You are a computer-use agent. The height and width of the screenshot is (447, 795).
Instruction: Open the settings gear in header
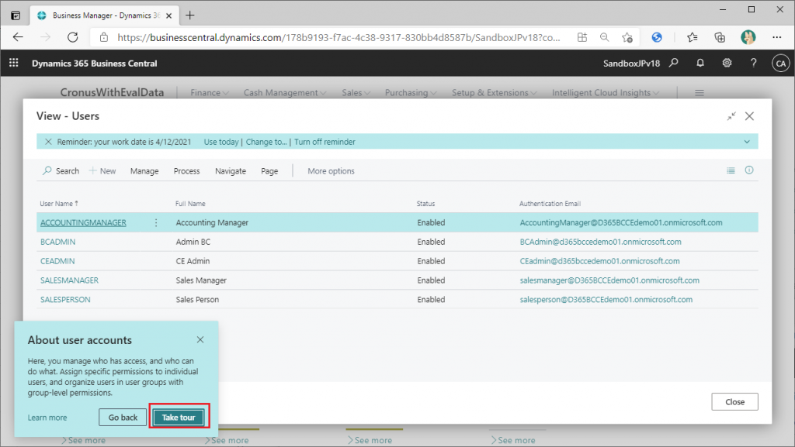coord(727,63)
